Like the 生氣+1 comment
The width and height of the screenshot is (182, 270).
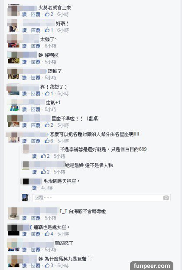coord(25,109)
